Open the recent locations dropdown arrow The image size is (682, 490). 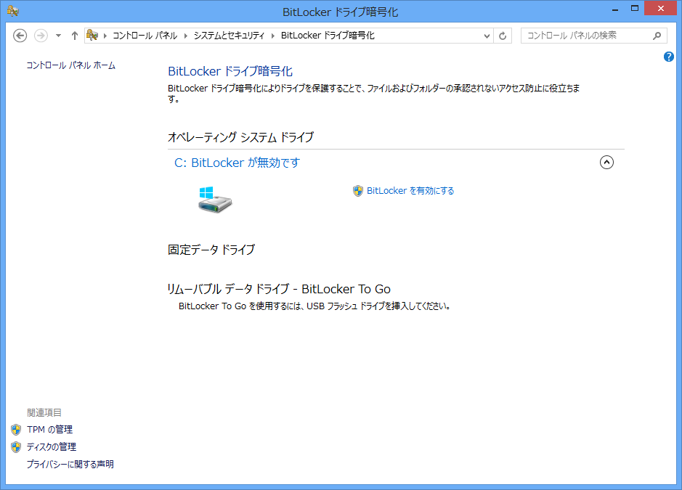58,36
